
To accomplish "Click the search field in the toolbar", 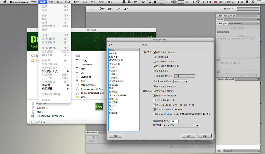I will pos(248,9).
